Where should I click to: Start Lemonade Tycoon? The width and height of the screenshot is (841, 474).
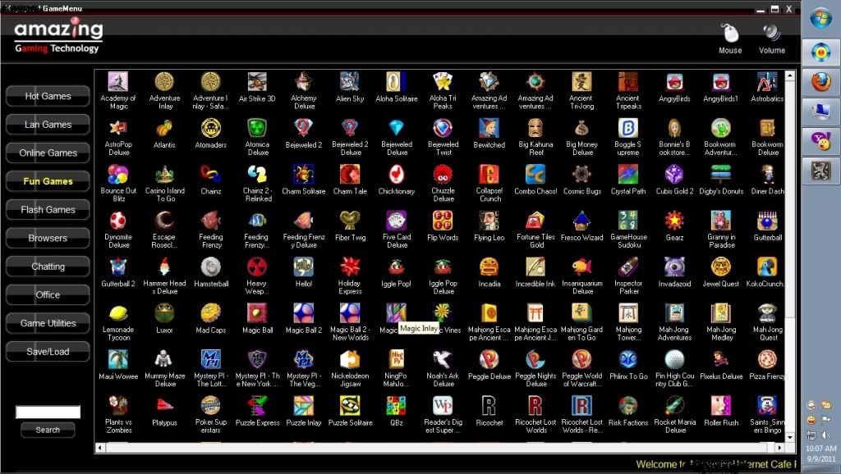[x=118, y=313]
